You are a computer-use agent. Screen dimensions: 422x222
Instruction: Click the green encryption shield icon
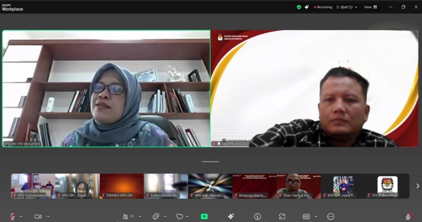[299, 7]
